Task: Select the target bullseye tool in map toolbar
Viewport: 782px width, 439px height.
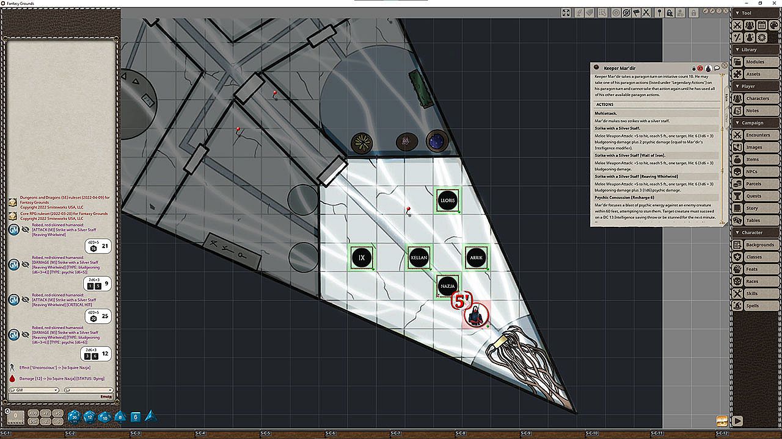Action: pyautogui.click(x=616, y=12)
